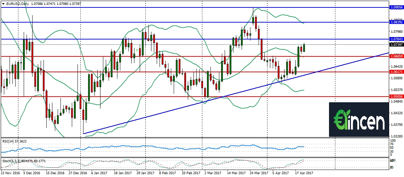Click the red 1.06171 price label

click(x=397, y=72)
